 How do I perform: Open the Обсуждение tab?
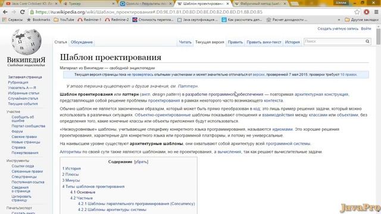point(82,42)
